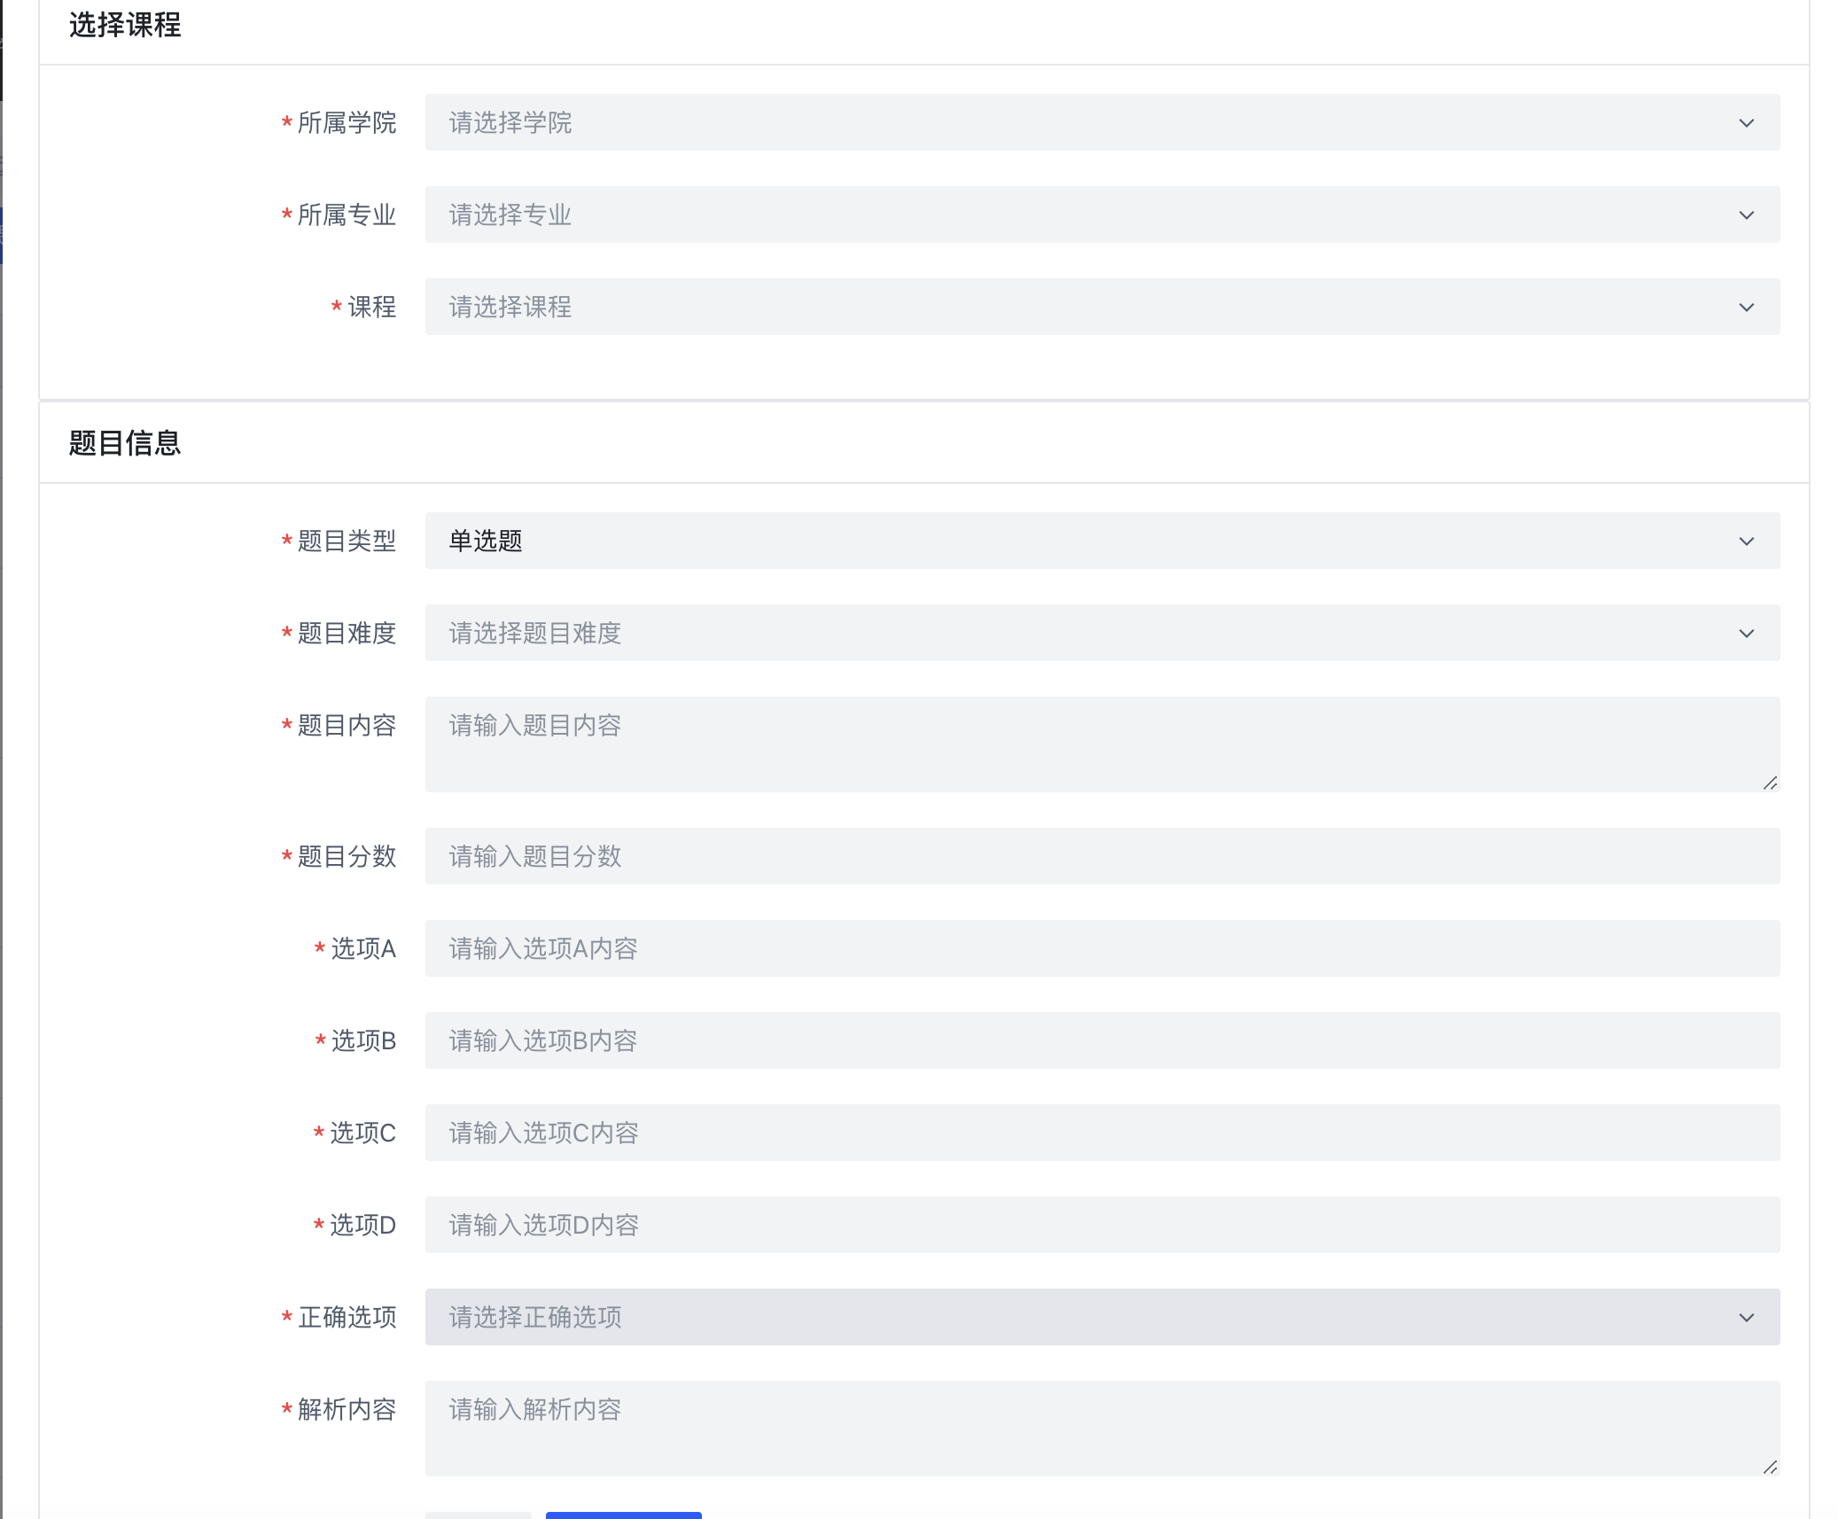
Task: Click the 课程 field label
Action: pos(371,307)
